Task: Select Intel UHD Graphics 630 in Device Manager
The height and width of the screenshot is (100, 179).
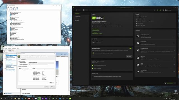Action: click(x=17, y=21)
